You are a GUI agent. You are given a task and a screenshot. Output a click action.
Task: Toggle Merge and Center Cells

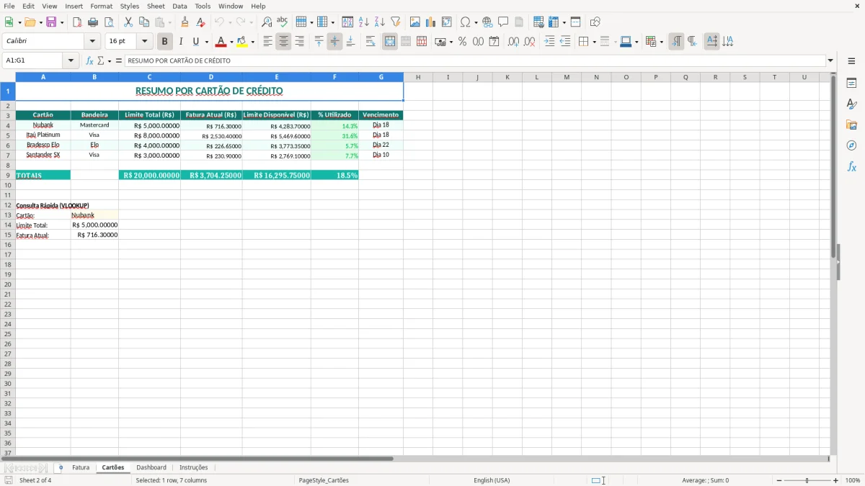(x=390, y=42)
